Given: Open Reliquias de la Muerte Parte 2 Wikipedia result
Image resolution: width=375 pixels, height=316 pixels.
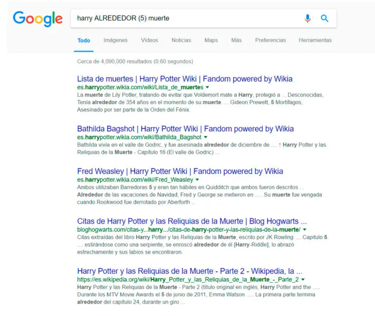Looking at the screenshot, I should point(190,271).
